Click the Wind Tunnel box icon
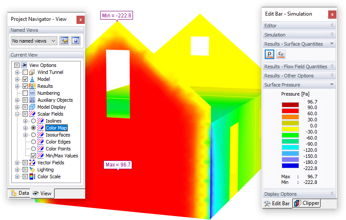 click(32, 72)
